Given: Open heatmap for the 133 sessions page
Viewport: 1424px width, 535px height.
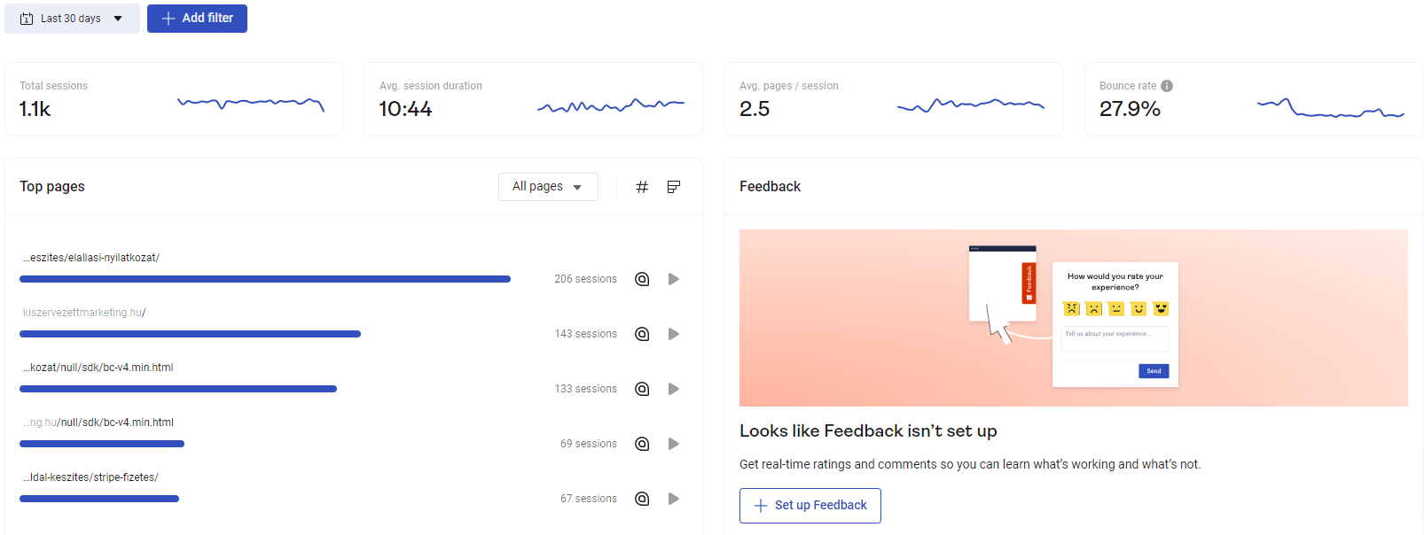Looking at the screenshot, I should (x=642, y=389).
